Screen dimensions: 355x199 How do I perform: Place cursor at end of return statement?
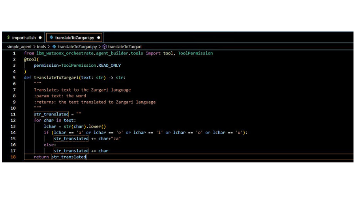(86, 157)
